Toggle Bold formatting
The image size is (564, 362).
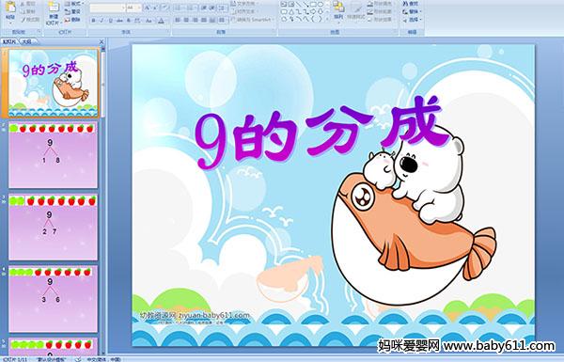pos(93,21)
